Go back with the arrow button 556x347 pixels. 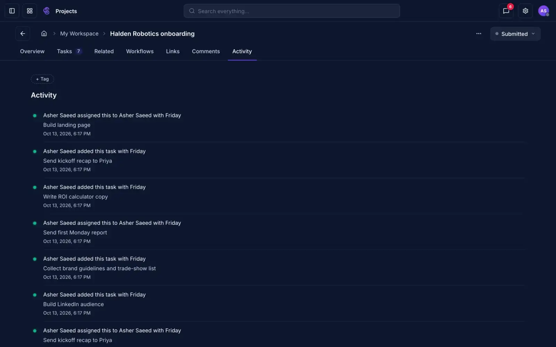click(x=23, y=34)
